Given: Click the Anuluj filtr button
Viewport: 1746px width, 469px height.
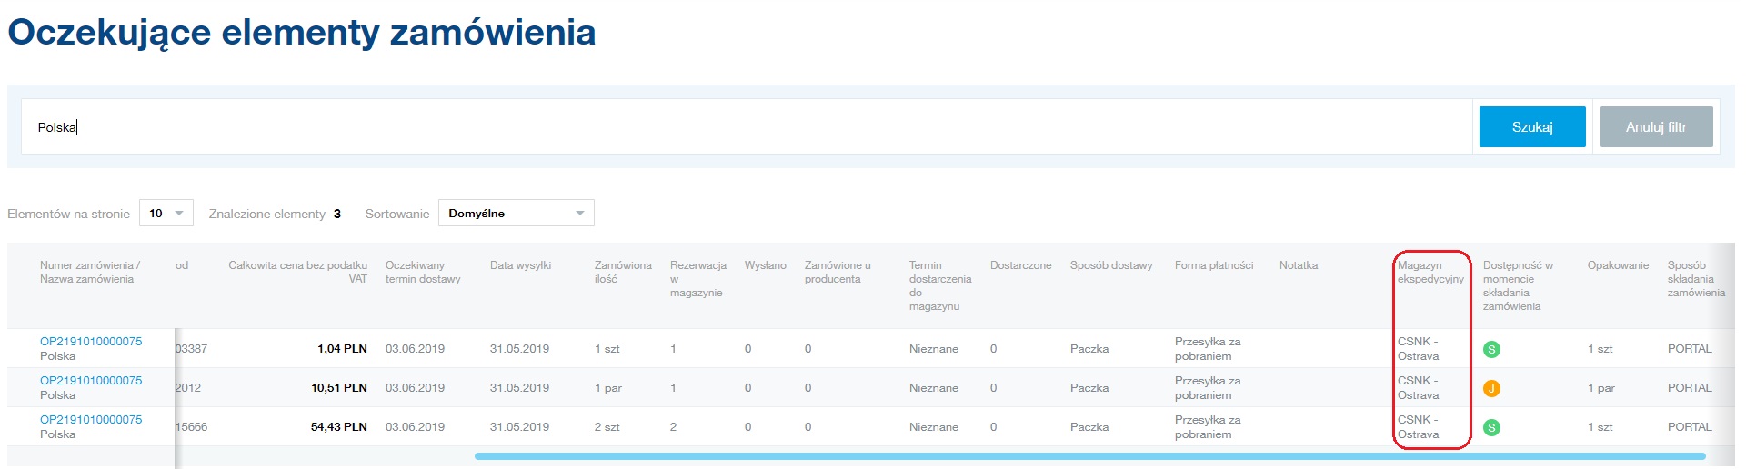Looking at the screenshot, I should point(1656,127).
